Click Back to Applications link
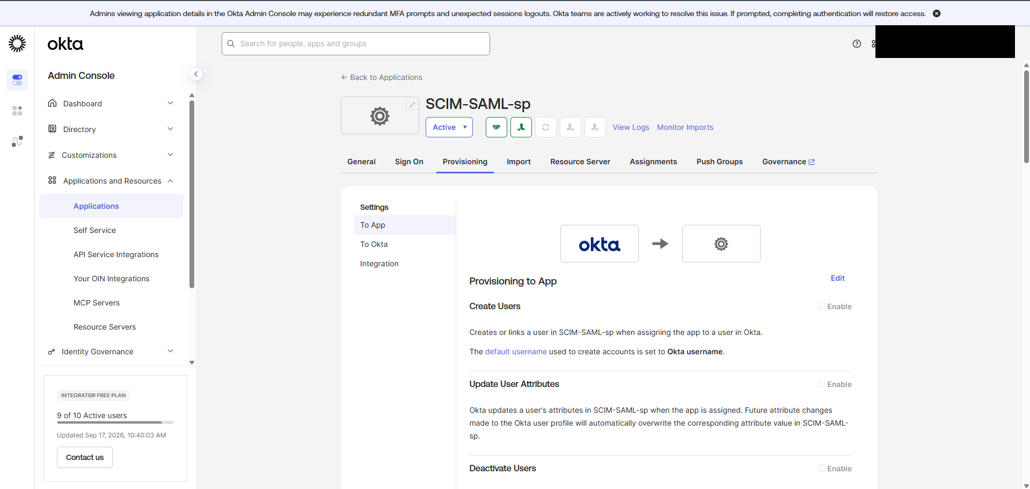 point(382,77)
